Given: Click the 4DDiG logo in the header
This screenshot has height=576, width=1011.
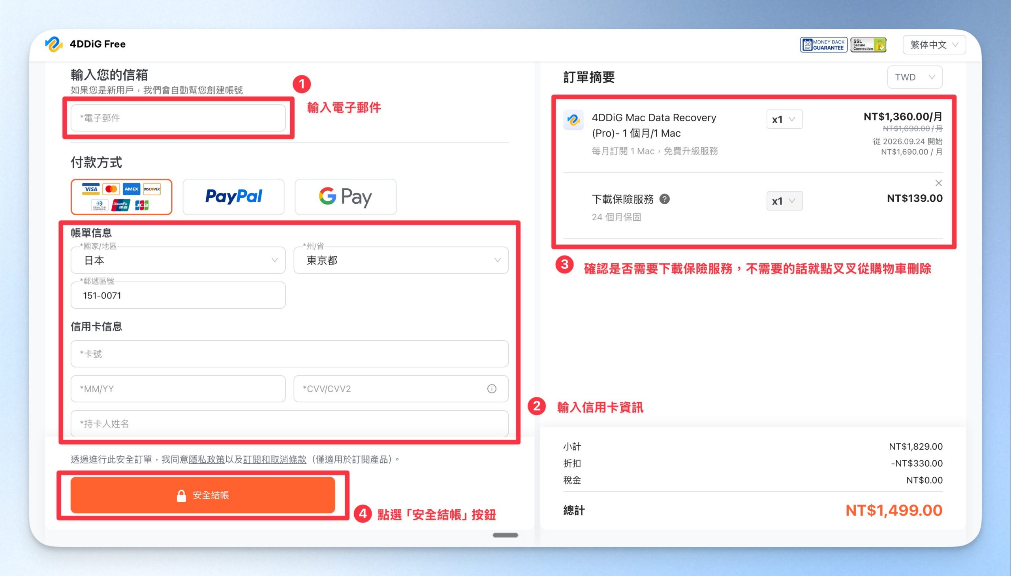Looking at the screenshot, I should [53, 44].
